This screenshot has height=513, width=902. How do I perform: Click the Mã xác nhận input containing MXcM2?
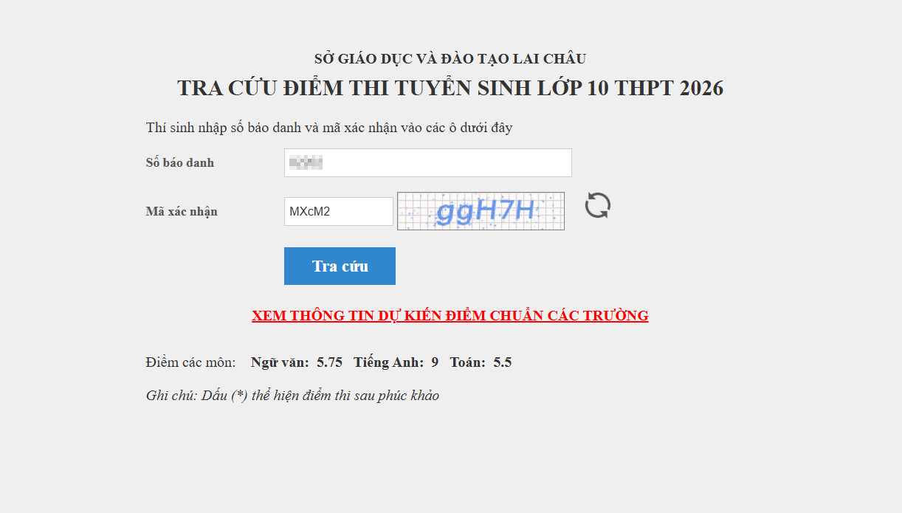[x=339, y=211]
